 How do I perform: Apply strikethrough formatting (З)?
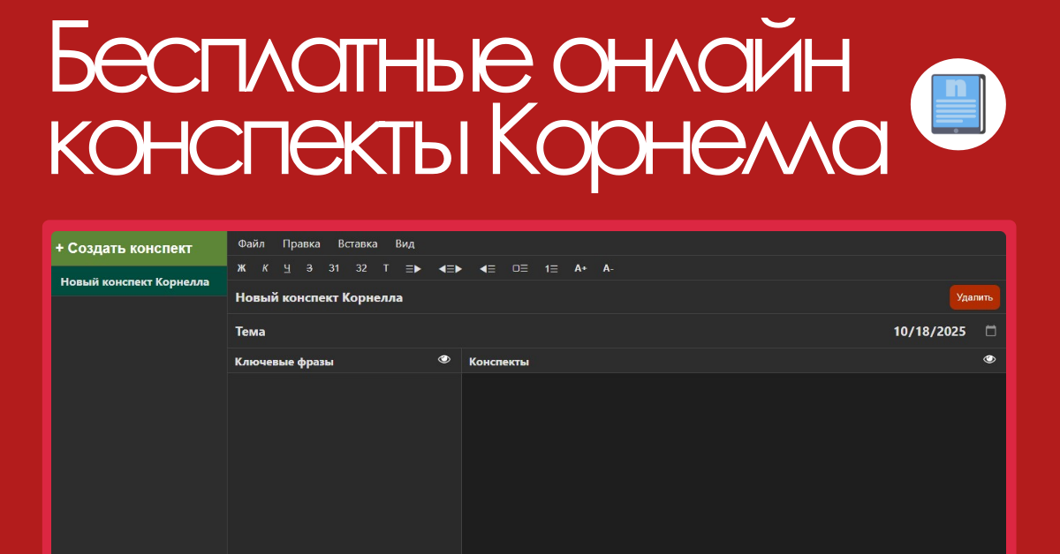pos(309,268)
